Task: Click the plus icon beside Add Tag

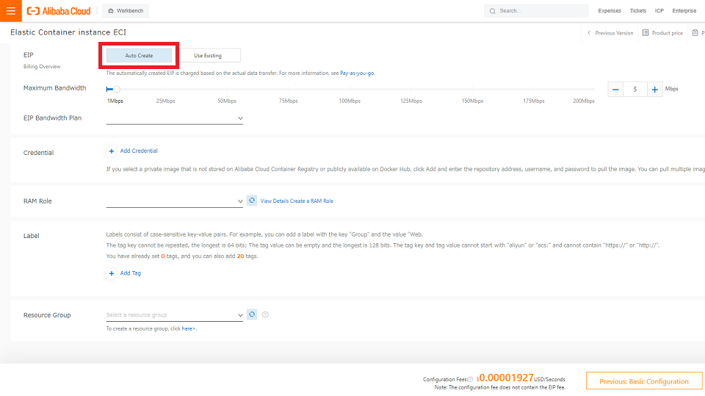Action: tap(112, 273)
